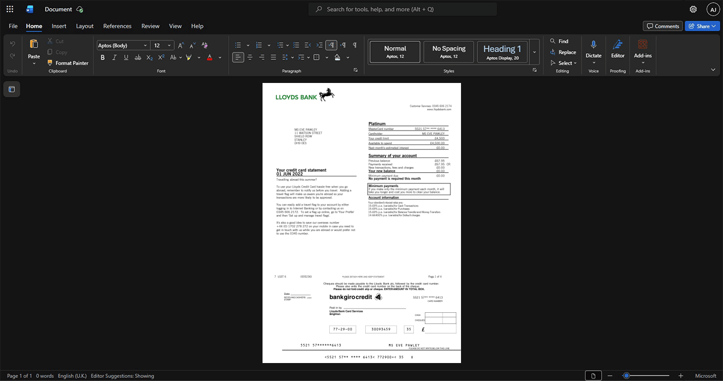Click the Comments button

click(x=663, y=26)
